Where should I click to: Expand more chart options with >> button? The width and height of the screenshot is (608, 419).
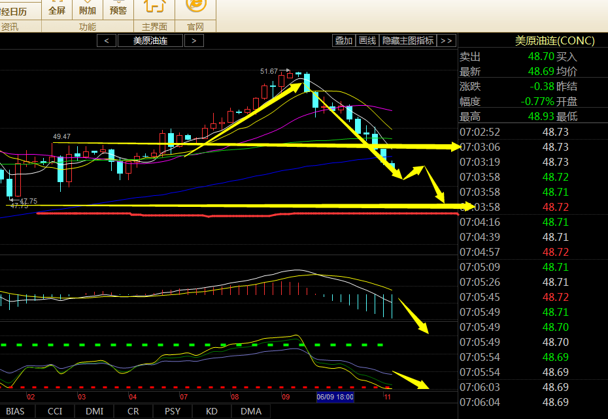(x=447, y=40)
